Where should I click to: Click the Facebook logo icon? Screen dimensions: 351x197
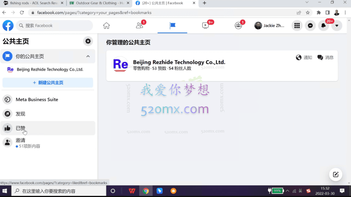coord(8,25)
